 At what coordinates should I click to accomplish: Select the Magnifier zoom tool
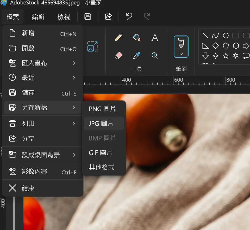click(x=155, y=55)
